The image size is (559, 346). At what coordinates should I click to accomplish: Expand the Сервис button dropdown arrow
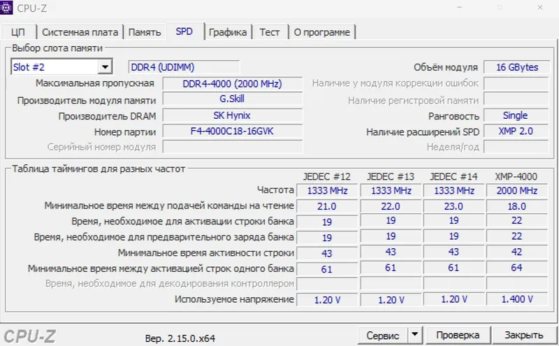(x=415, y=335)
